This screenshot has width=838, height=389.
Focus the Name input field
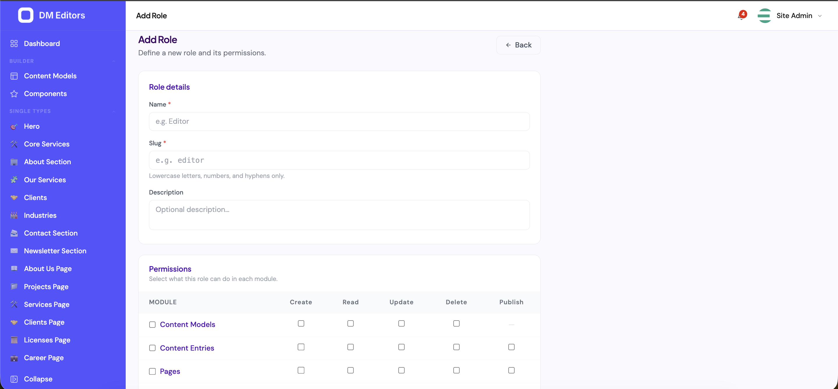click(x=339, y=121)
